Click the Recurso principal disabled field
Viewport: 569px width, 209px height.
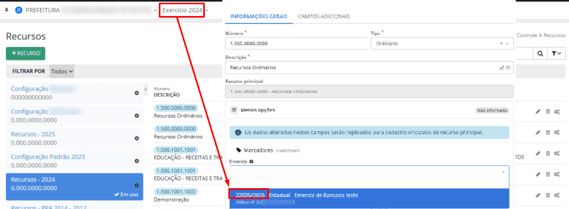pos(370,91)
